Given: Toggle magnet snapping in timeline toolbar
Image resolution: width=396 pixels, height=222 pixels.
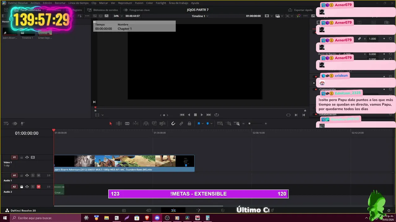Looking at the screenshot, I should (173, 124).
